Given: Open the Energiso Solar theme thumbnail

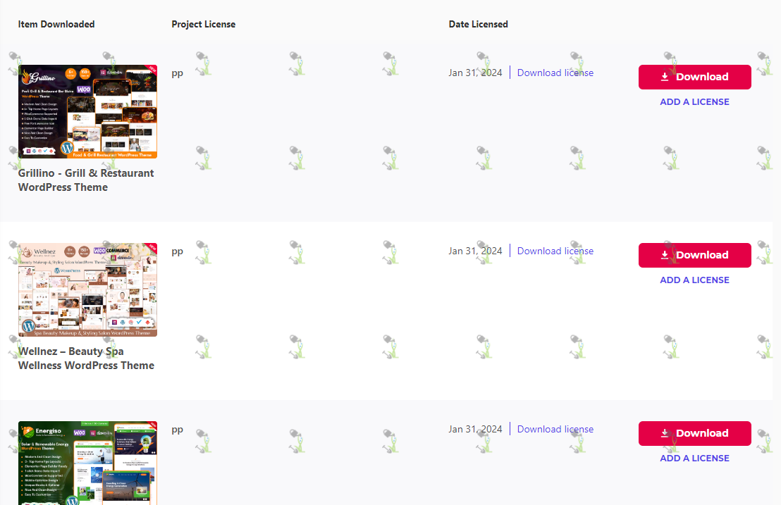Looking at the screenshot, I should click(x=87, y=463).
